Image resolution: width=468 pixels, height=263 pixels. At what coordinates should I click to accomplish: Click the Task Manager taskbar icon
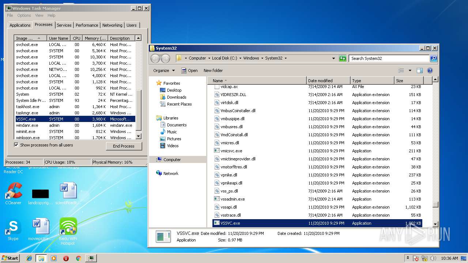91,258
